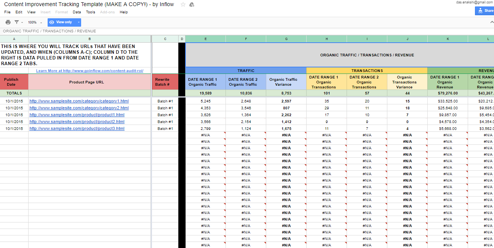494x248 pixels.
Task: Open the File menu
Action: click(x=8, y=12)
